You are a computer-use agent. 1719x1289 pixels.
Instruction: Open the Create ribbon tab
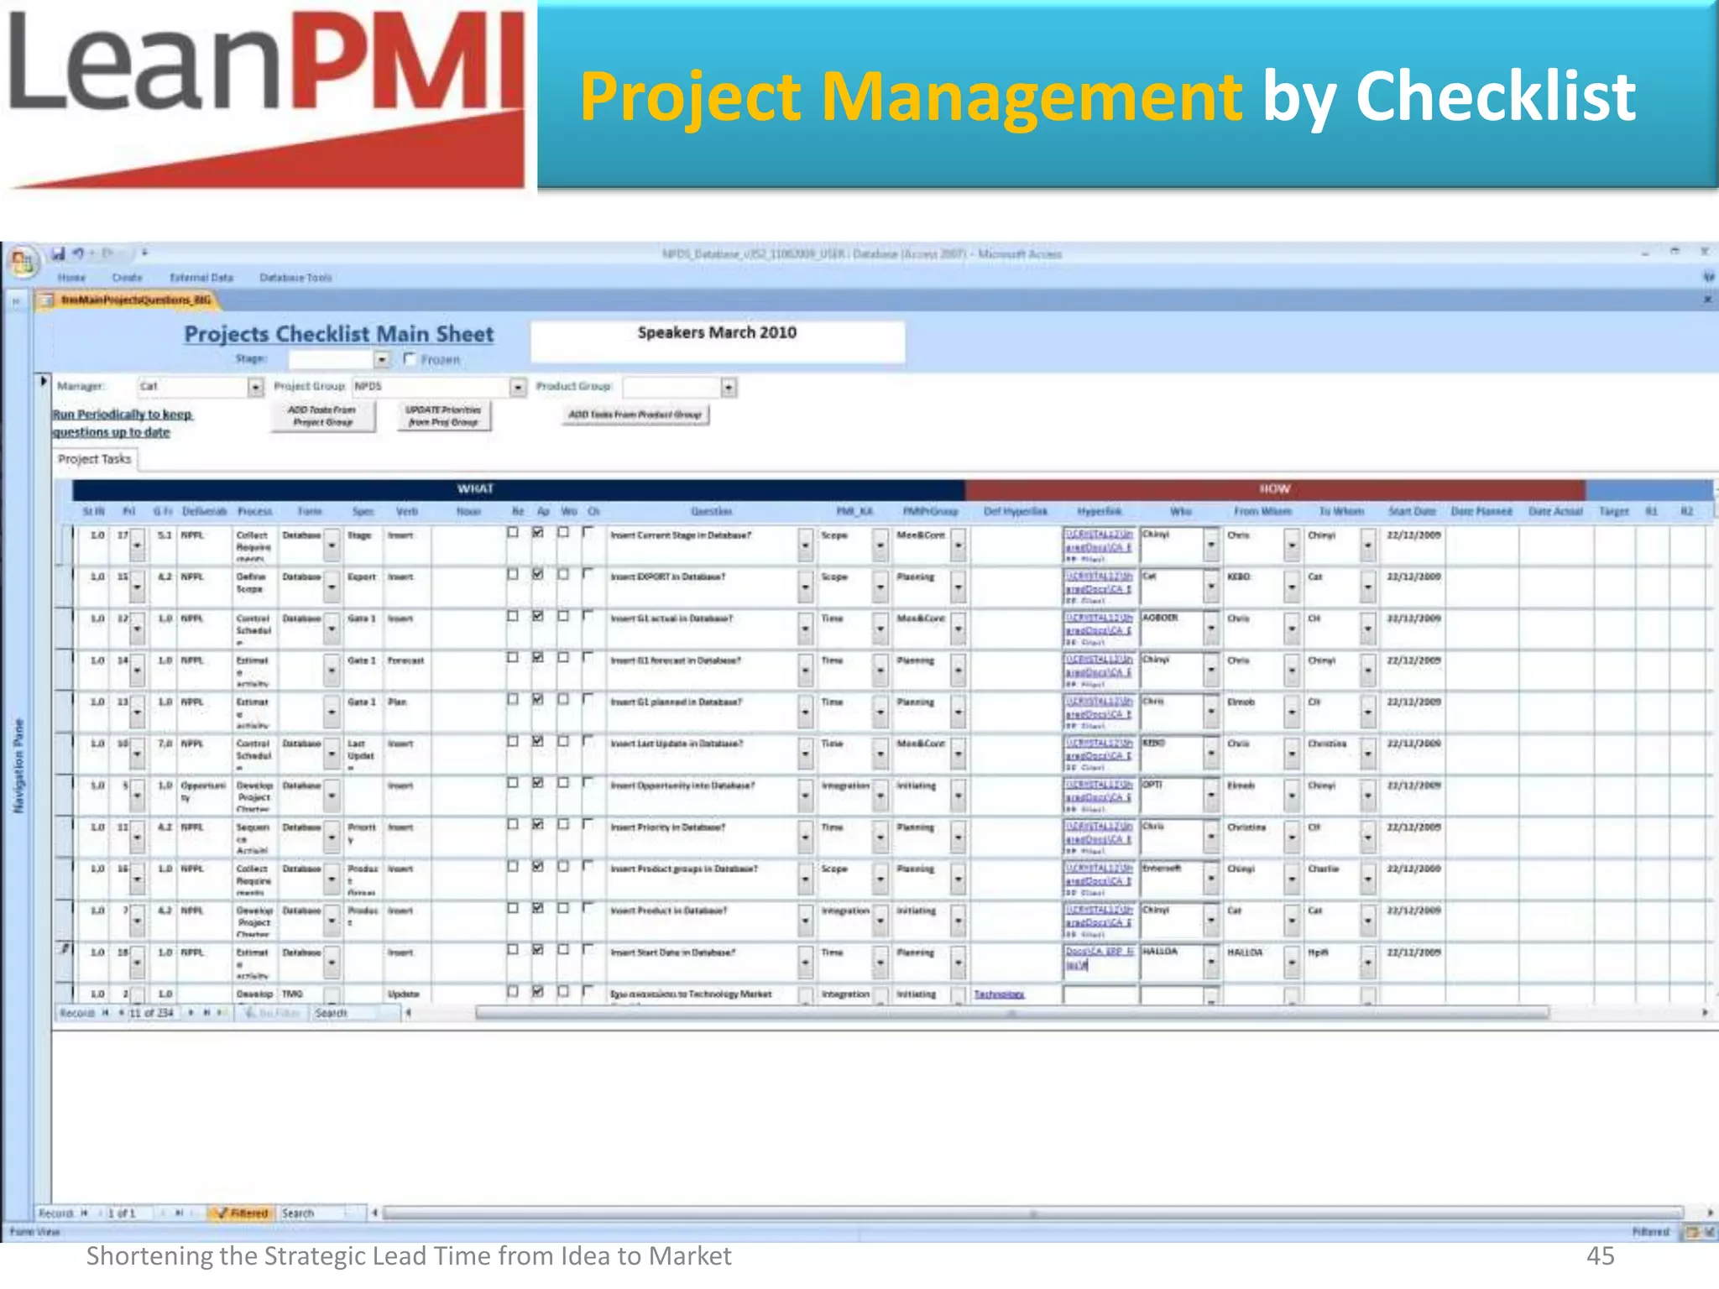(x=127, y=278)
